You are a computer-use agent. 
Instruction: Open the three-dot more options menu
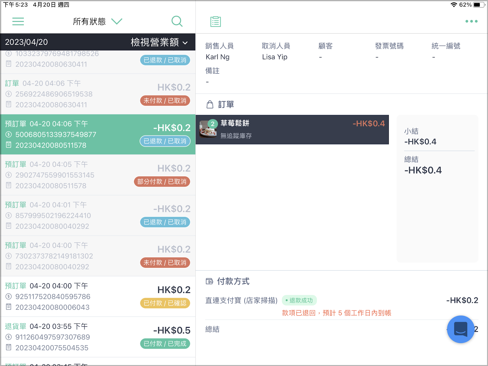(471, 21)
